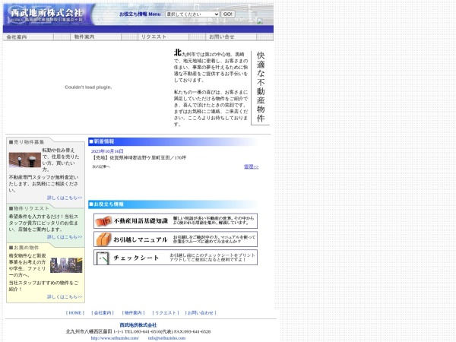Screen dimensions: 456x342
Task: Open 会社案内 in the top navigation
Action: tap(16, 36)
